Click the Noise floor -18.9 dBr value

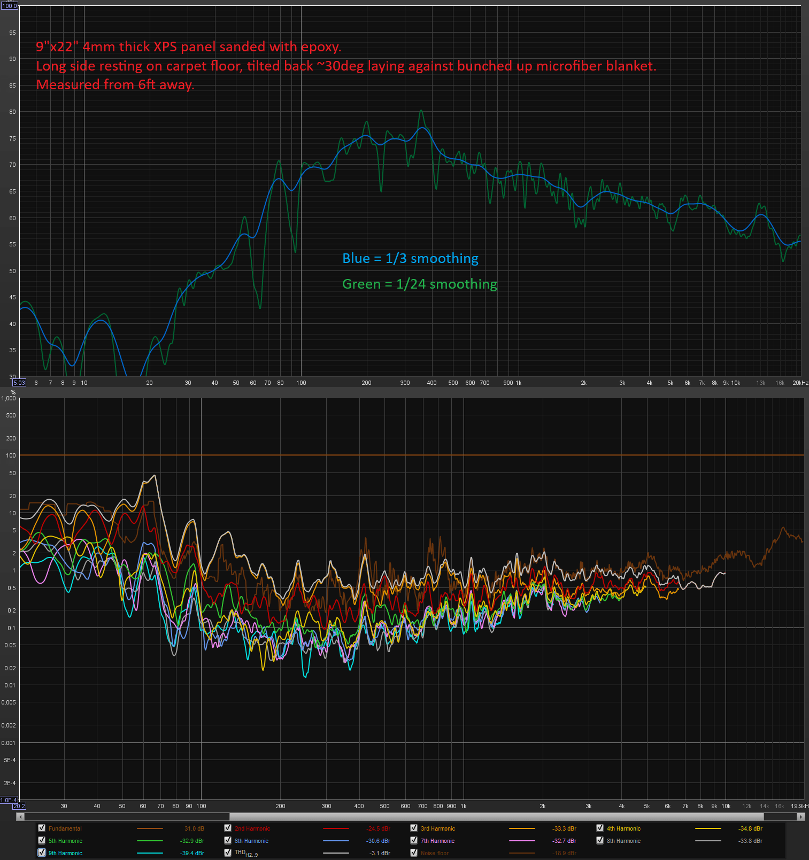(565, 853)
